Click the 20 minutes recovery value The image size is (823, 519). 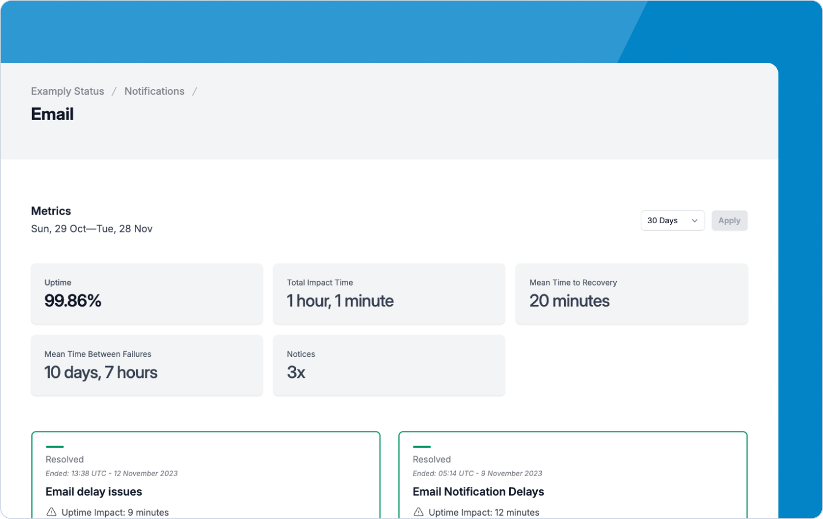(x=569, y=301)
